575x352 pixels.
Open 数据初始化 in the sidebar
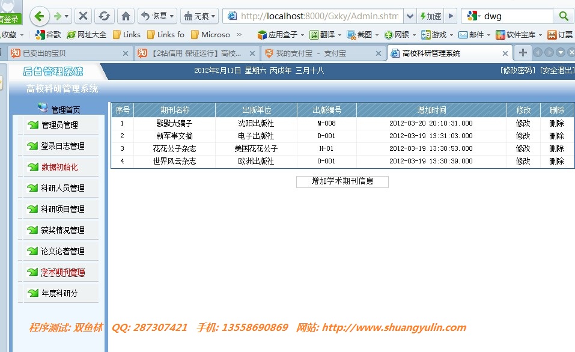59,167
